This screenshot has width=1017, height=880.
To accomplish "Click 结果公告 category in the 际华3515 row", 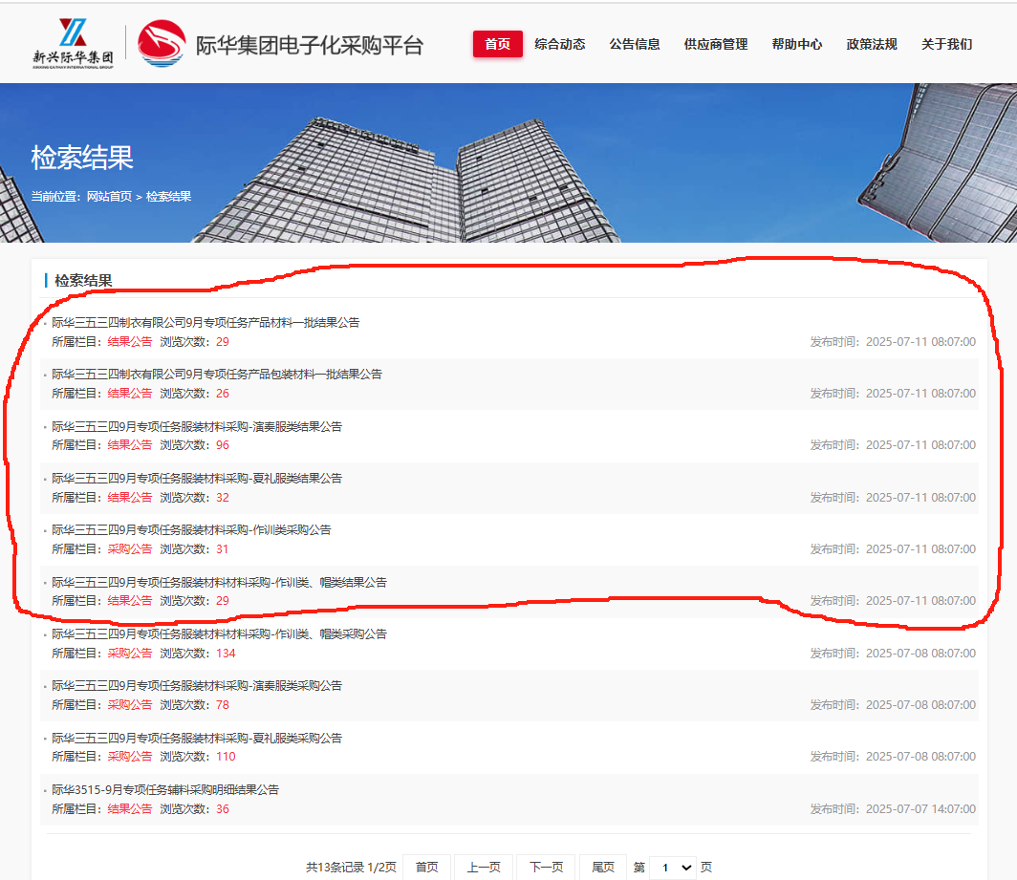I will pyautogui.click(x=130, y=808).
